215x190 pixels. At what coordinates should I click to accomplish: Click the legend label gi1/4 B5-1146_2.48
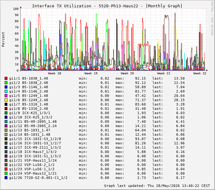coord(29,91)
